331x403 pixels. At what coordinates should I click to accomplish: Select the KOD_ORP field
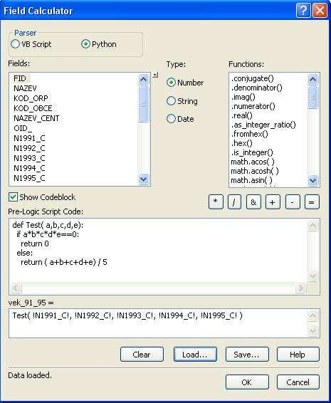pyautogui.click(x=31, y=98)
